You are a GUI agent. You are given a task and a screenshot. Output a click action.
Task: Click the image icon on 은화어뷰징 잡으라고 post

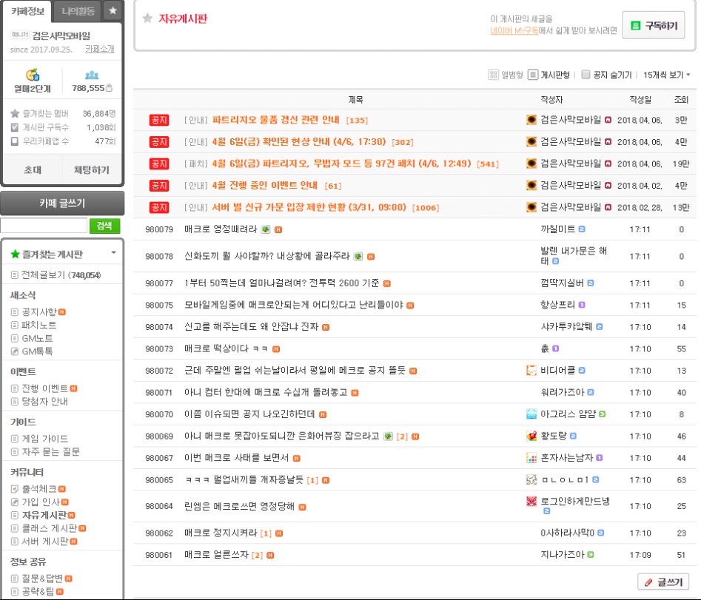click(388, 436)
